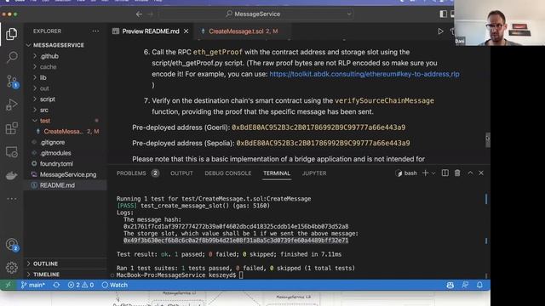Open the Remote Explorer view
The width and height of the screenshot is (545, 306).
pos(11,152)
